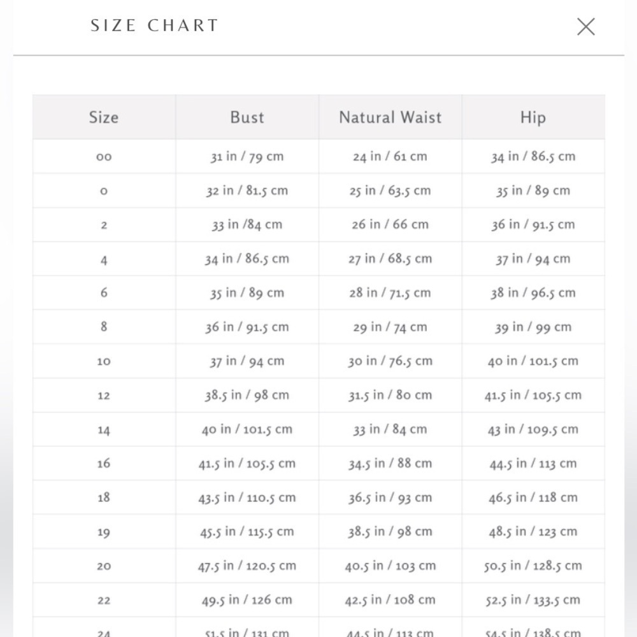Select the size 10 row label

pyautogui.click(x=104, y=361)
